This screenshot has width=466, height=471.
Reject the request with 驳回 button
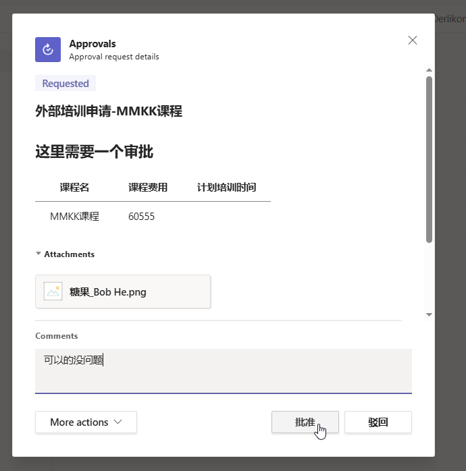pyautogui.click(x=378, y=422)
